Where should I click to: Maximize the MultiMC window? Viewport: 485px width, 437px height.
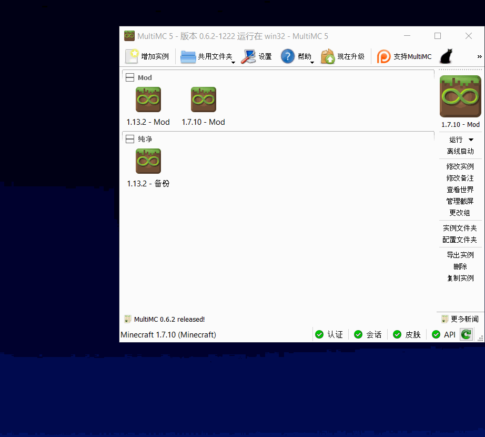(438, 36)
